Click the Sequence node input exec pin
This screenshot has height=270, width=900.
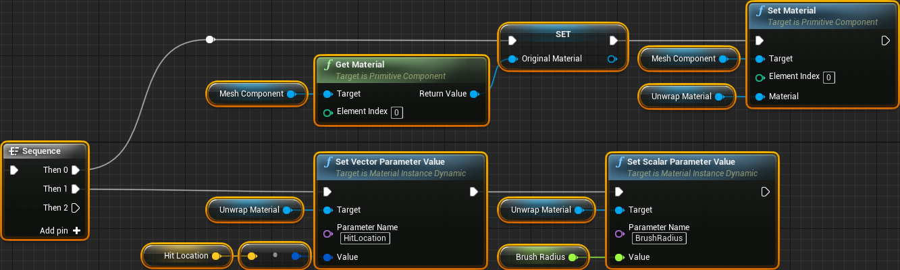coord(15,170)
